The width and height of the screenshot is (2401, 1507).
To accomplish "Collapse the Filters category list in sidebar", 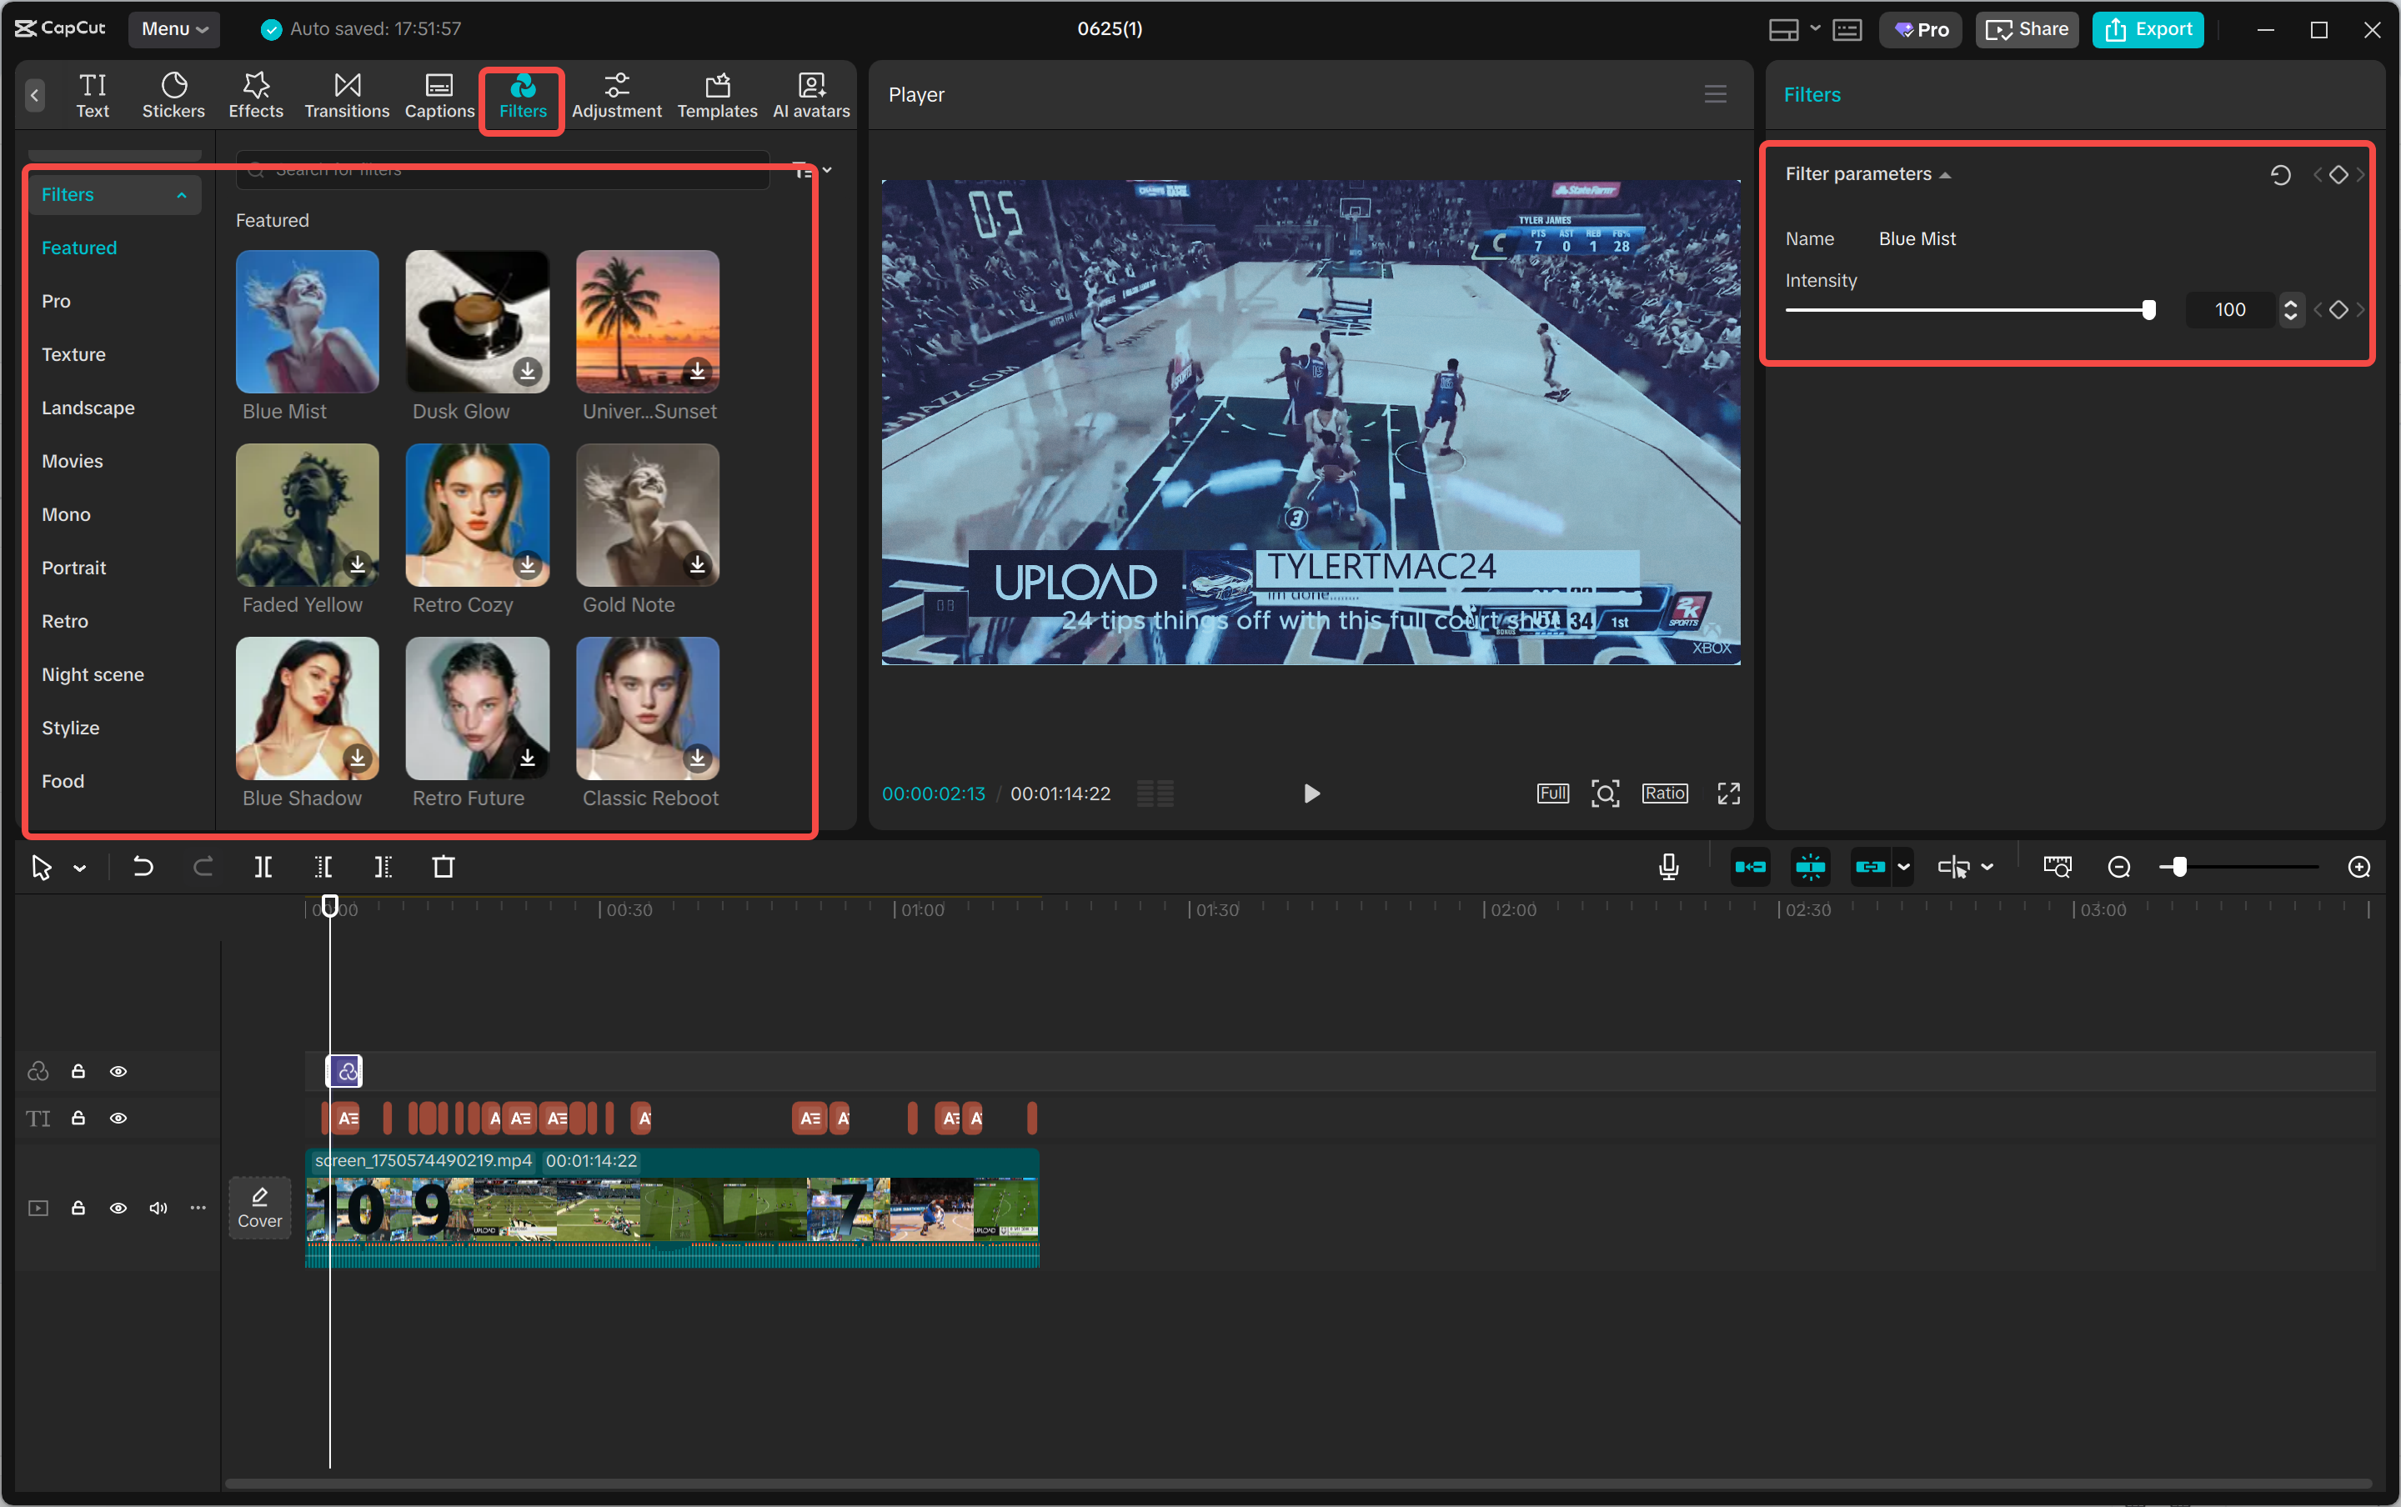I will 182,193.
